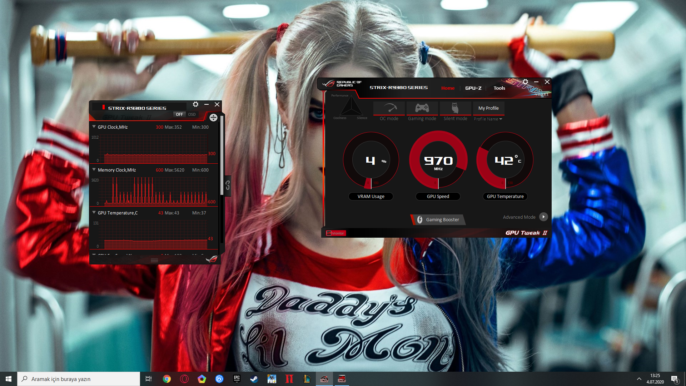Open settings gear in GPU Tweak main window
The height and width of the screenshot is (386, 686).
click(525, 82)
